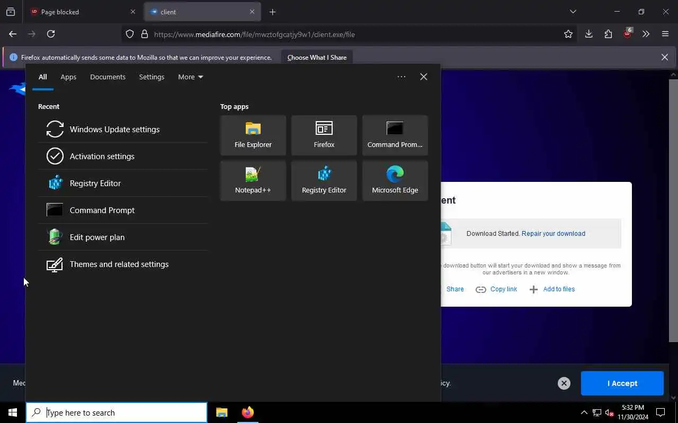
Task: Dismiss the Firefox data notification bar
Action: (x=665, y=57)
